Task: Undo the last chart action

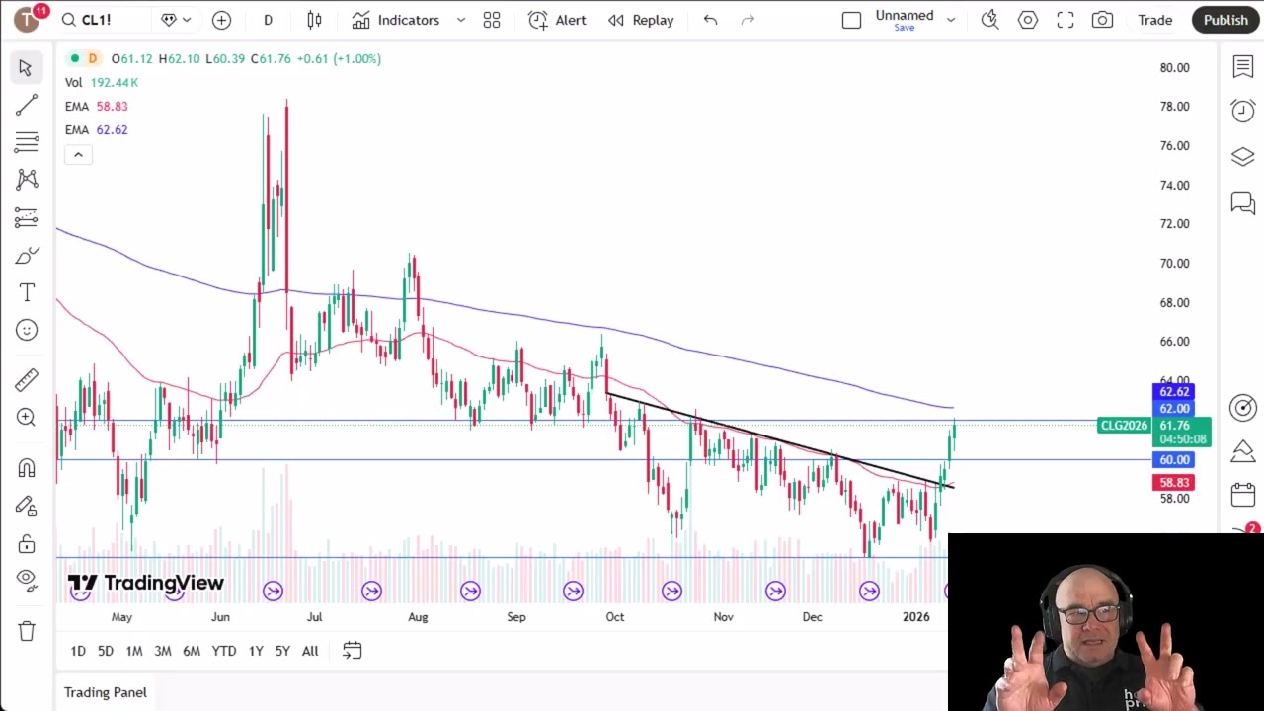Action: (710, 20)
